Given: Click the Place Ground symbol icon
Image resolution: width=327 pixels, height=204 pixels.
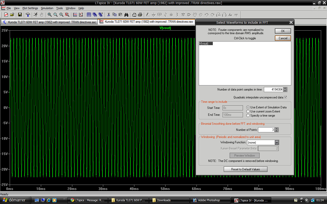Looking at the screenshot, I should click(154, 15).
